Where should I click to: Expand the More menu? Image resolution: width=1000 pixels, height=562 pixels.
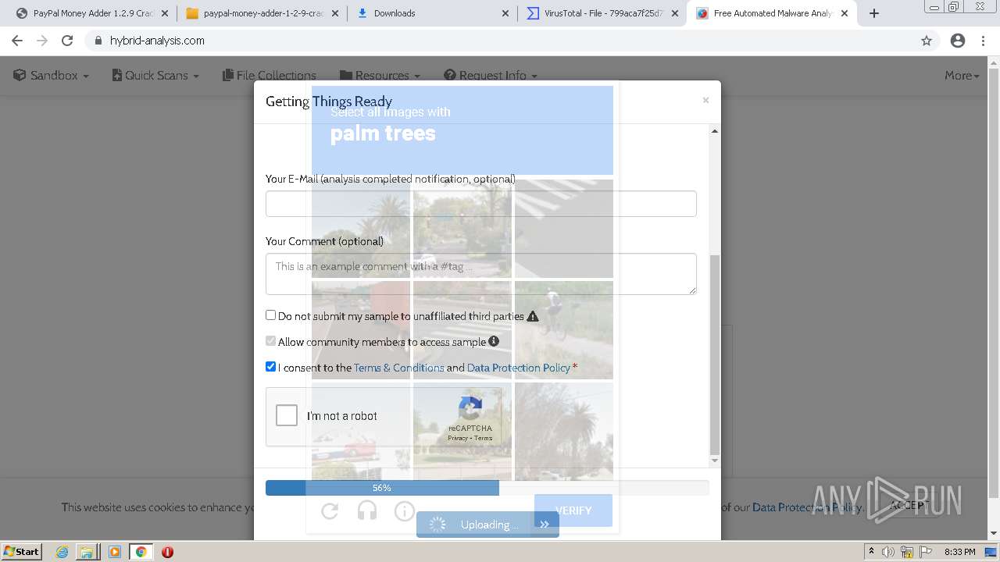[x=962, y=75]
